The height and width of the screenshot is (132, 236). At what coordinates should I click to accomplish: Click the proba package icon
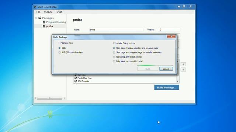(44, 26)
